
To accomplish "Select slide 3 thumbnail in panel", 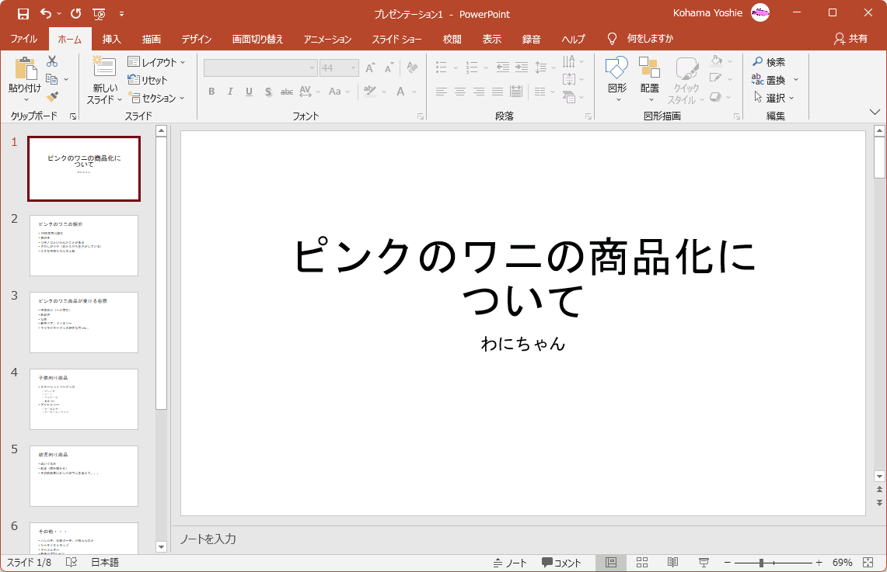I will 84,322.
